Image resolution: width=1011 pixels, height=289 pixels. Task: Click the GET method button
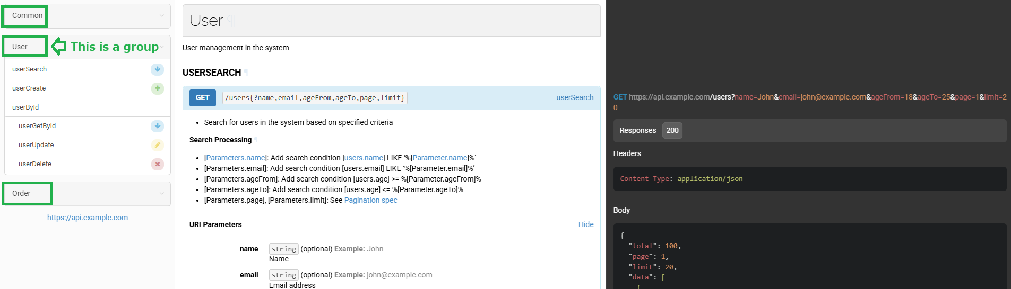click(x=202, y=98)
